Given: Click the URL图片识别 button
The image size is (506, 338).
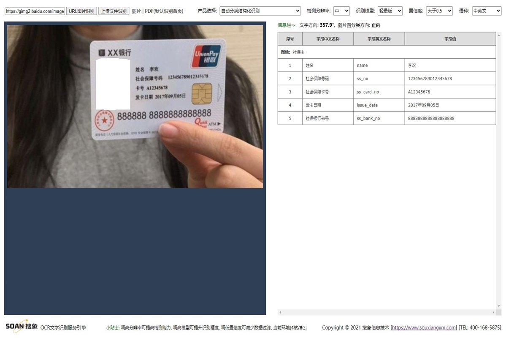Looking at the screenshot, I should (81, 11).
